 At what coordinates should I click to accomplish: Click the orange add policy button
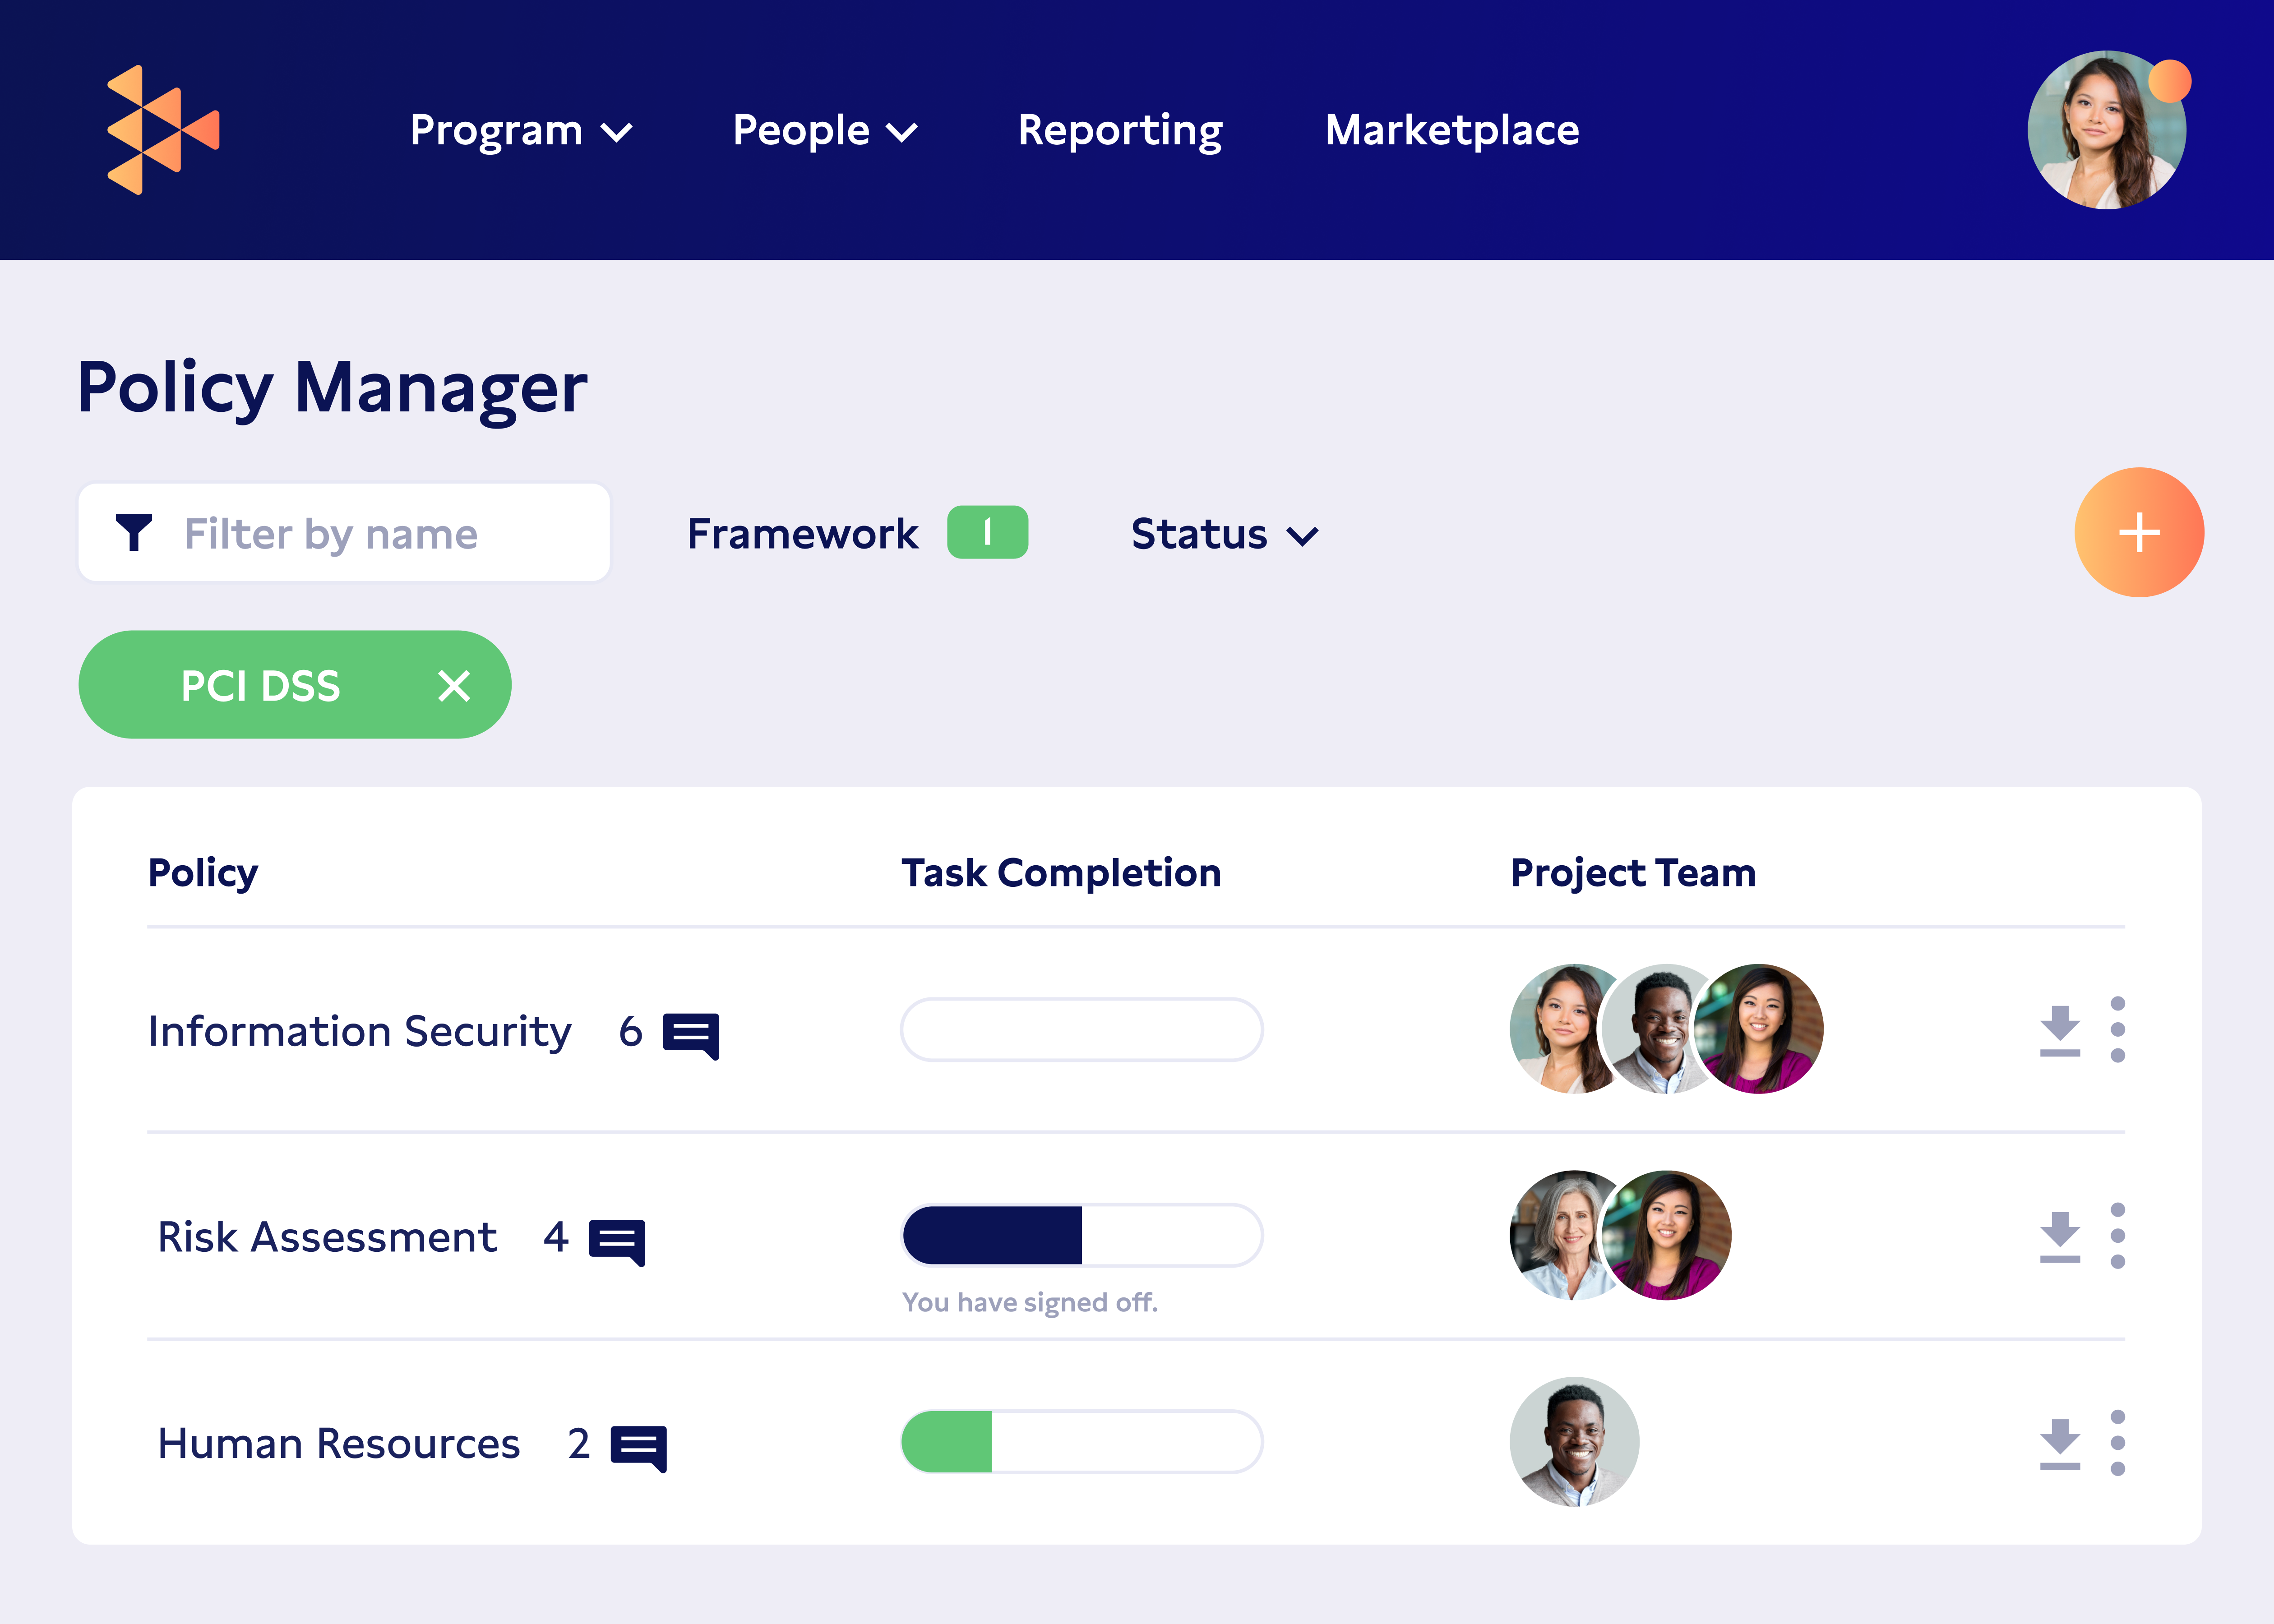coord(2138,532)
